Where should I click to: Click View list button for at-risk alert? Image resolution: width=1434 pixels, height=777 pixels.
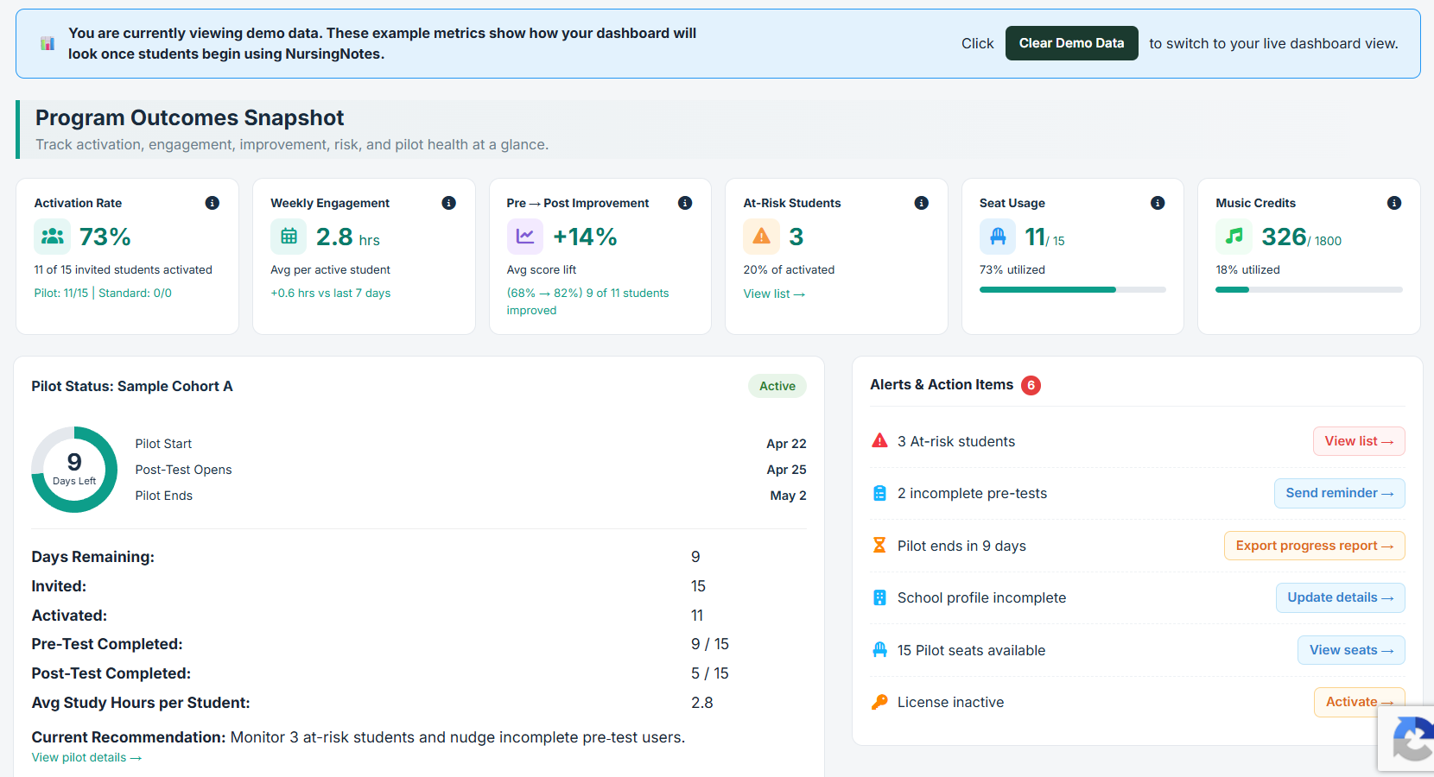click(1359, 441)
